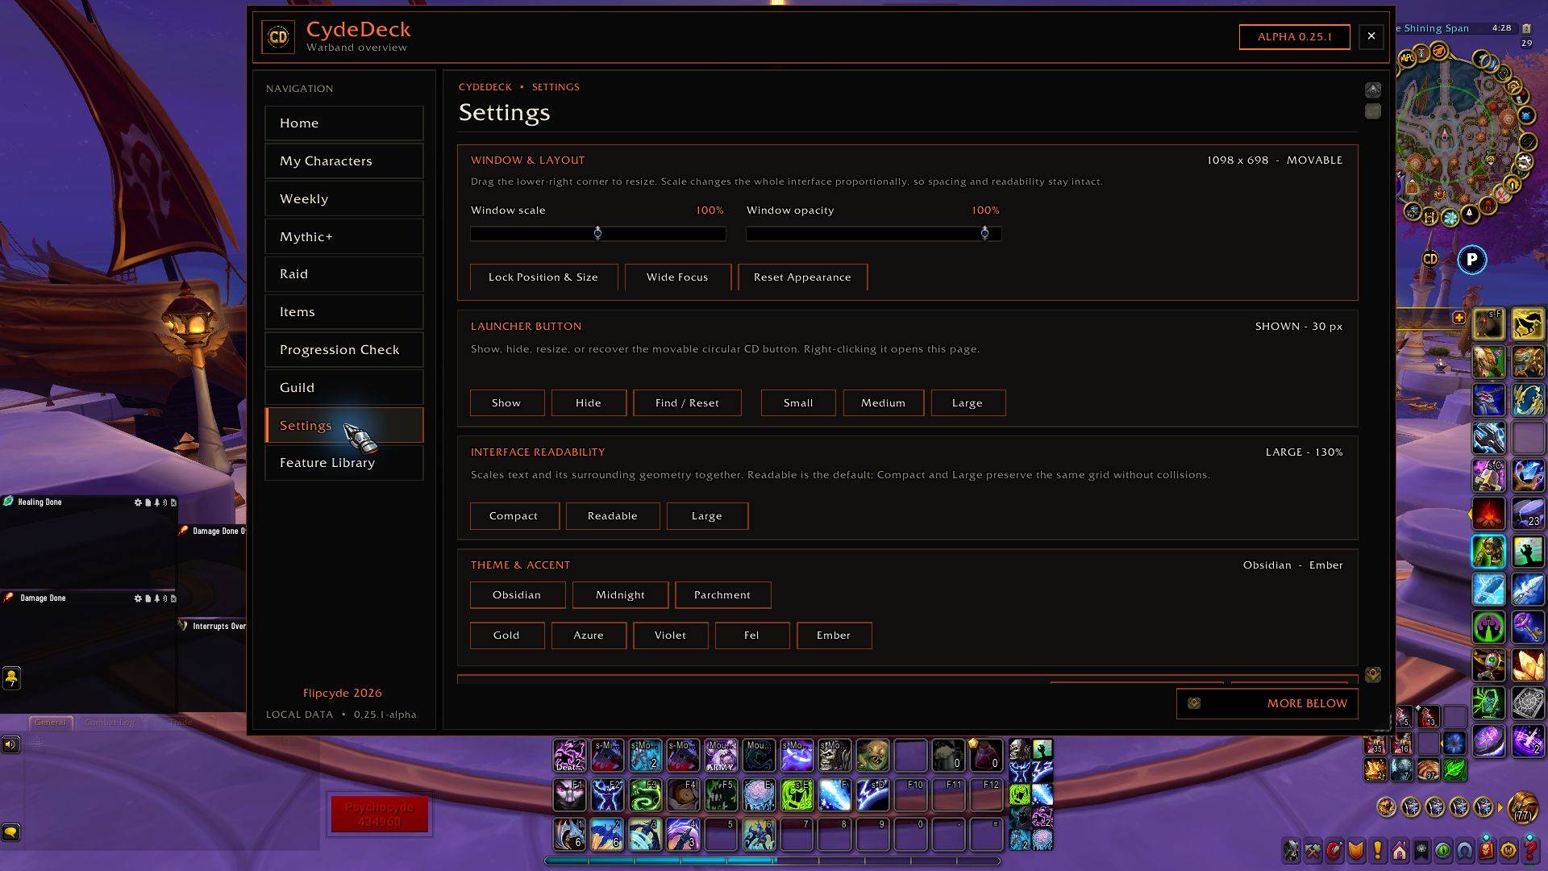
Task: Go to My Characters in the navigation
Action: [x=344, y=161]
